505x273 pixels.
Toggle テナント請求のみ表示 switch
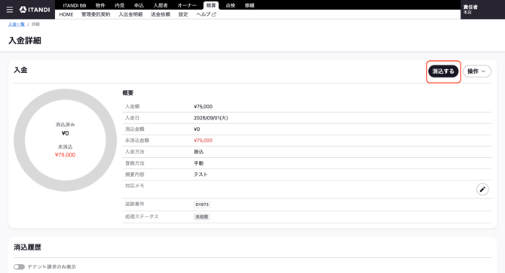click(x=19, y=266)
